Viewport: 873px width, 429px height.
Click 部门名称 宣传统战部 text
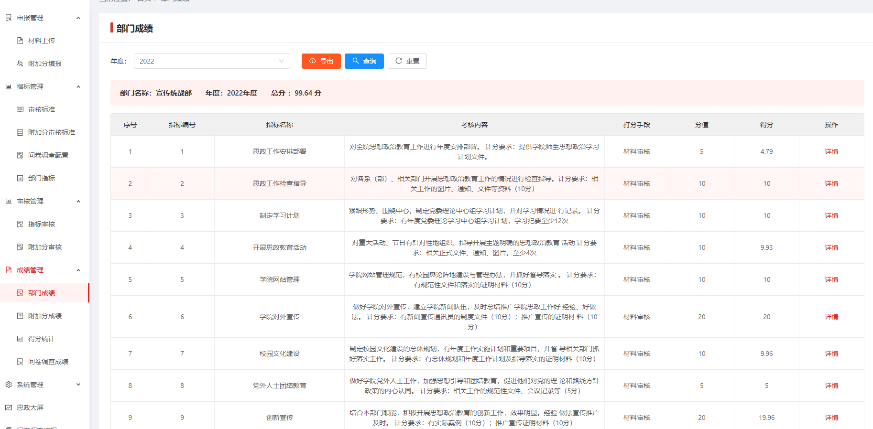tap(156, 93)
